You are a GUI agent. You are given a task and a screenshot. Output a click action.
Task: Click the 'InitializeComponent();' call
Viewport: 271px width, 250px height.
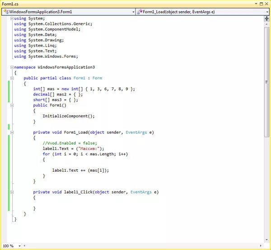click(x=69, y=116)
